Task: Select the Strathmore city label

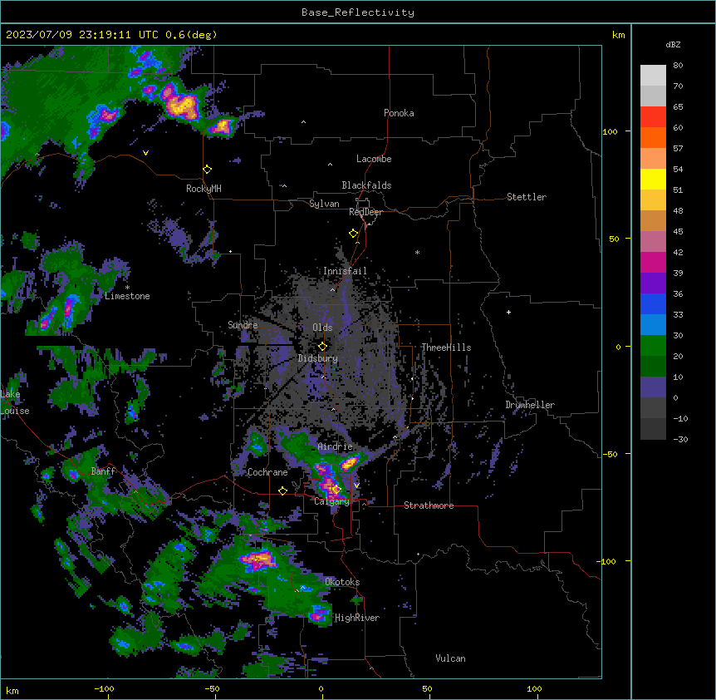Action: pos(429,505)
